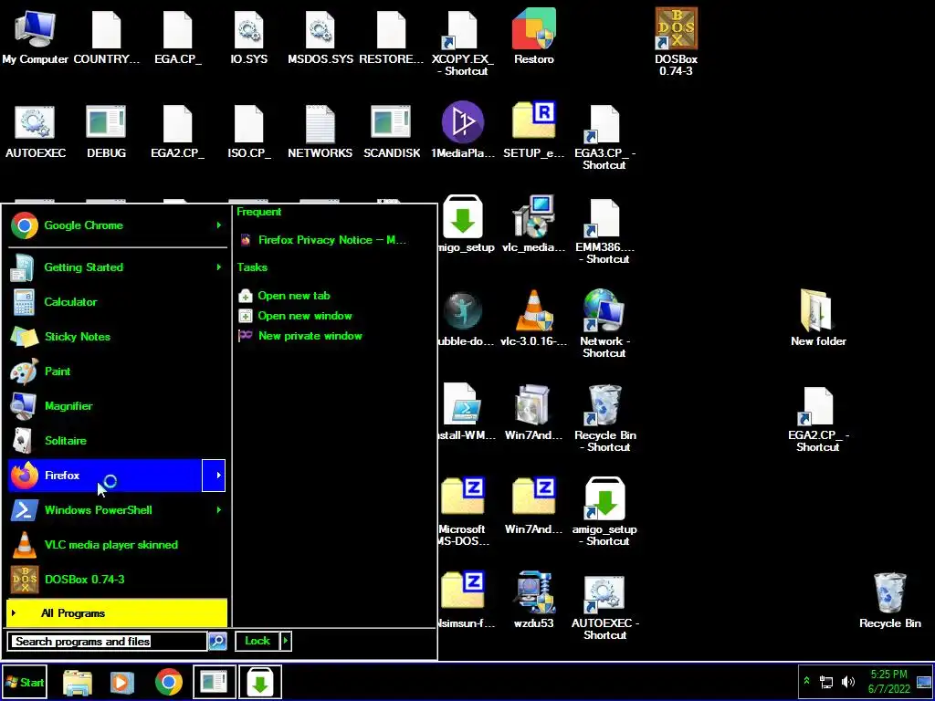Start Solitaire from Start menu
Viewport: 935px width, 701px height.
118,441
